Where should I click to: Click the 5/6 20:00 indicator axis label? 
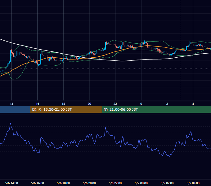pyautogui.click(x=89, y=183)
